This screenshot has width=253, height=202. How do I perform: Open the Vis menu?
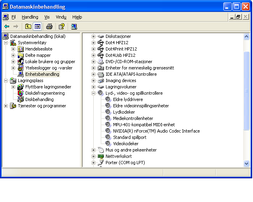pyautogui.click(x=47, y=17)
